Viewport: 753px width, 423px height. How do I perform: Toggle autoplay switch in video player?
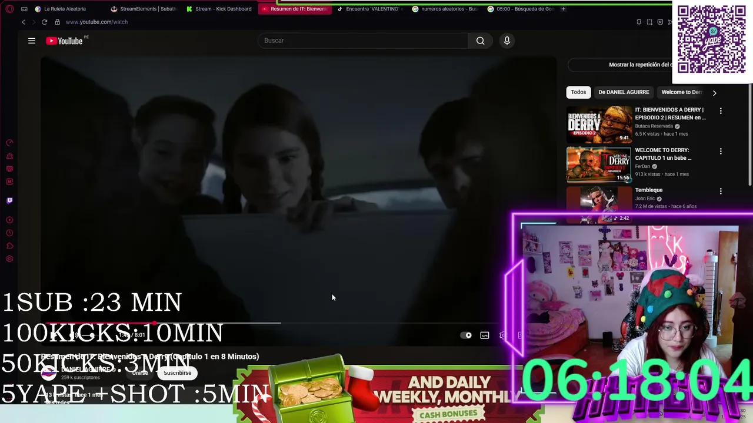point(466,335)
